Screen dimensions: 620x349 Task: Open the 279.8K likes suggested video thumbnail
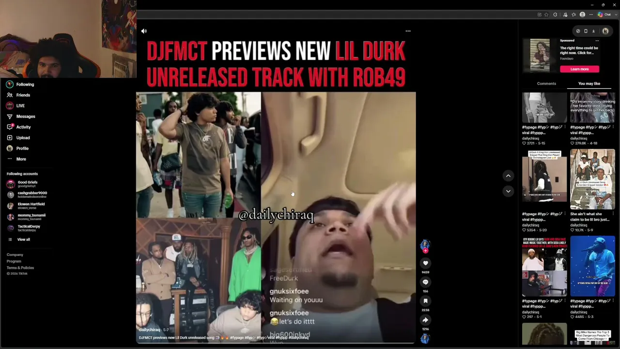click(x=592, y=107)
